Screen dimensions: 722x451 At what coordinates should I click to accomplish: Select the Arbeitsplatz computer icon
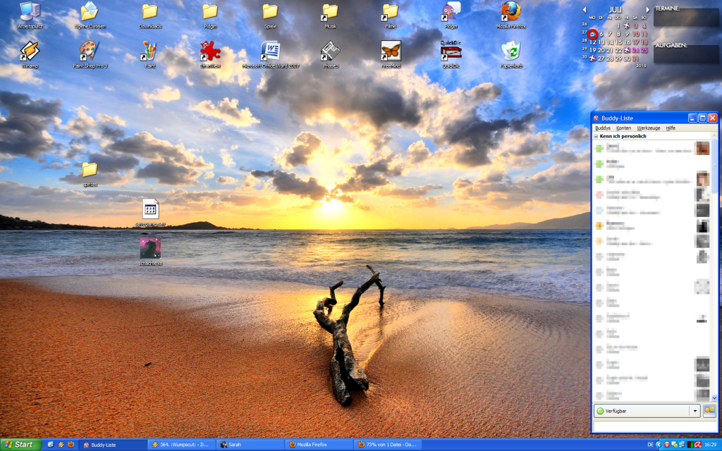click(30, 12)
